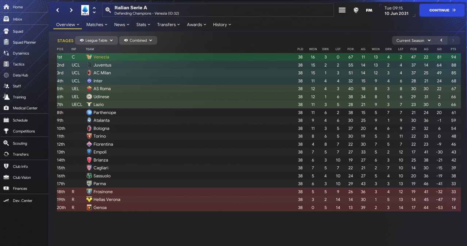
Task: Click the Juventus team row link
Action: [x=102, y=65]
